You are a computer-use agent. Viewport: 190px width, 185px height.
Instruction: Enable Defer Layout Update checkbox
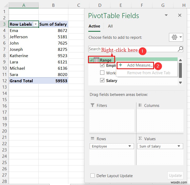(x=93, y=176)
